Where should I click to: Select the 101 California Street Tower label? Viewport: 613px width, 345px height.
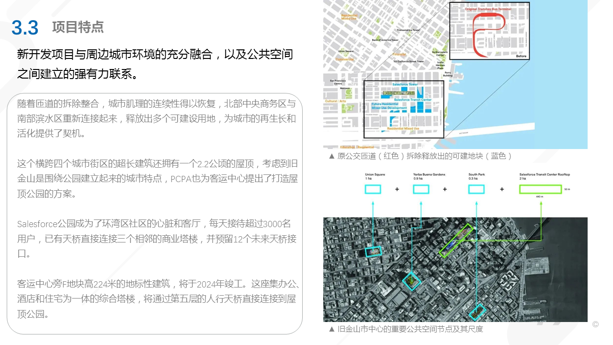[x=409, y=61]
